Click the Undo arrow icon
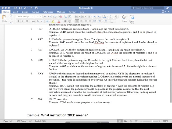Viewport: 172px width, 129px height. [x=25, y=8]
